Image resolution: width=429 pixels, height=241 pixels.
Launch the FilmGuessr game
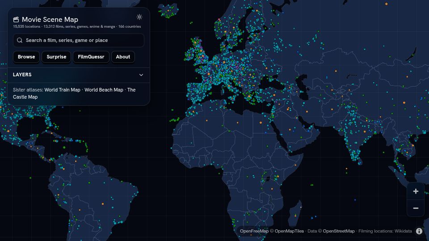(x=91, y=57)
